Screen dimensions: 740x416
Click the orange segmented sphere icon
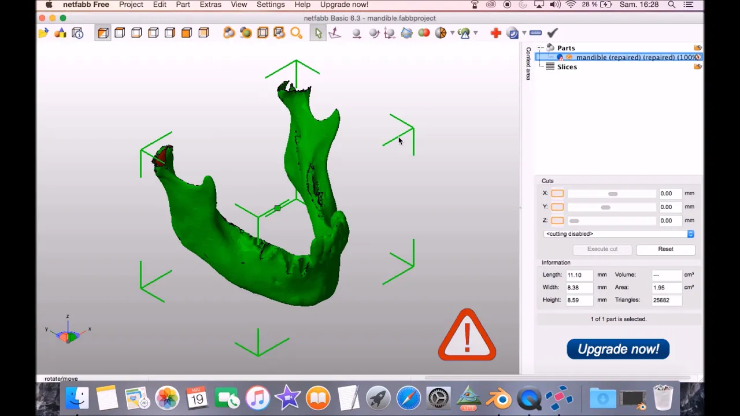pyautogui.click(x=441, y=33)
